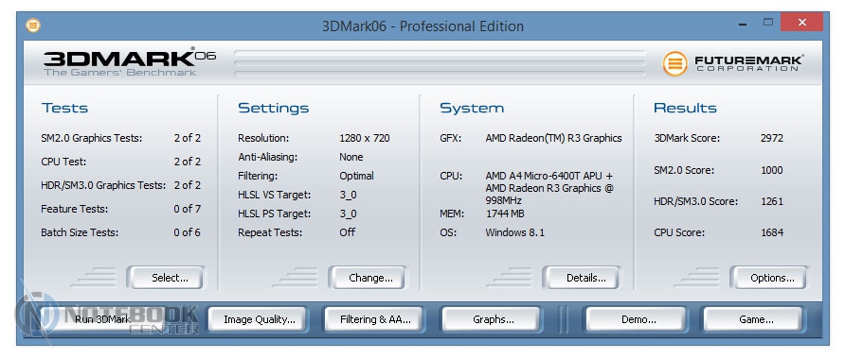Click the HDR/SM3.0 Score value 1261
845x359 pixels.
772,201
